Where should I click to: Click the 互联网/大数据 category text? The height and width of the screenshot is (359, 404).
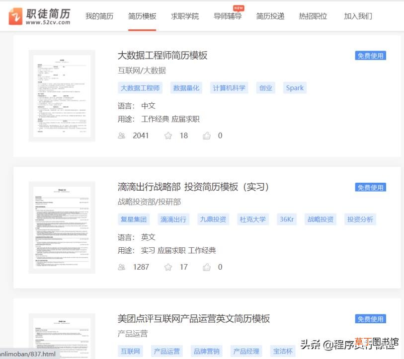pyautogui.click(x=142, y=71)
